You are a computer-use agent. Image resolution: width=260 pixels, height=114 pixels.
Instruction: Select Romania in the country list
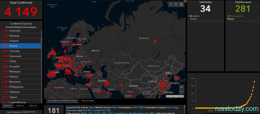(x=21, y=82)
